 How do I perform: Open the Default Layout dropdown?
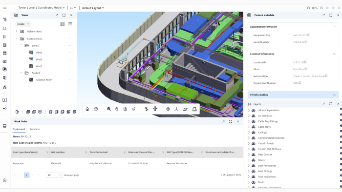point(93,8)
